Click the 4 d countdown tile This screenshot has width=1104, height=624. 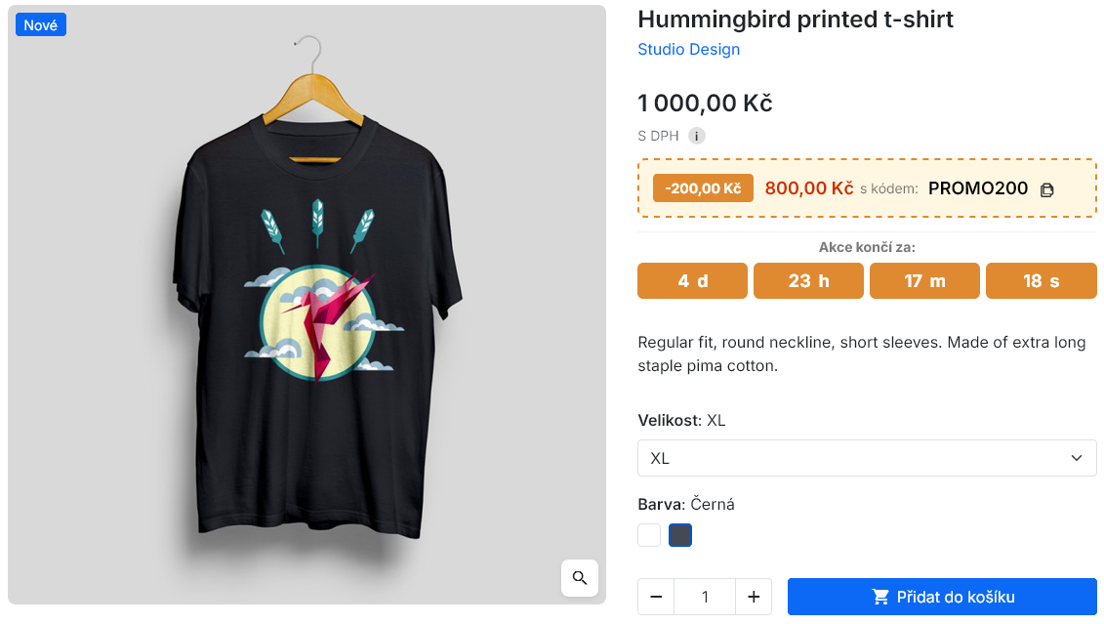click(x=692, y=281)
